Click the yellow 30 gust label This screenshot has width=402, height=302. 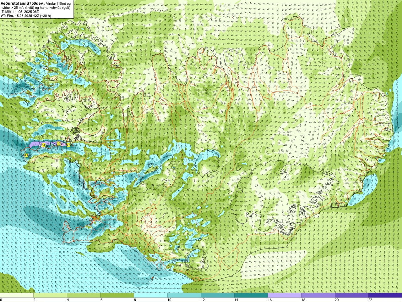[x=59, y=143]
